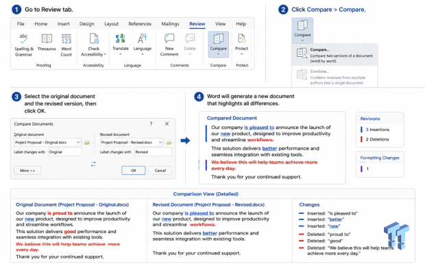Click 'is pleased to' in Compared Document
Screen dimensions: 425x264
coord(259,128)
